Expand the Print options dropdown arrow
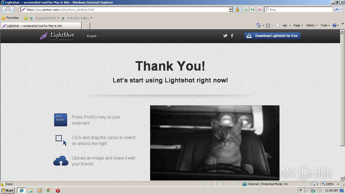 coord(290,26)
